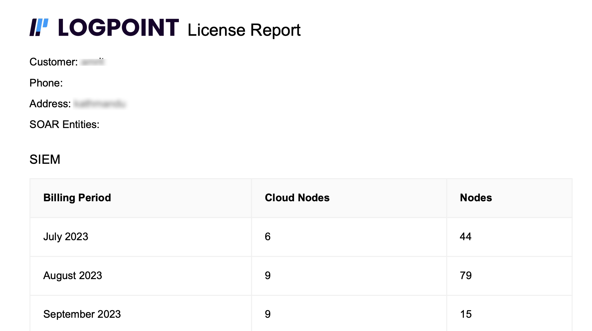Select the License Report title

[244, 30]
